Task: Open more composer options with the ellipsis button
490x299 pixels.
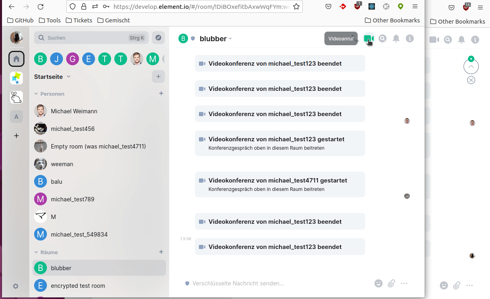Action: (404, 283)
